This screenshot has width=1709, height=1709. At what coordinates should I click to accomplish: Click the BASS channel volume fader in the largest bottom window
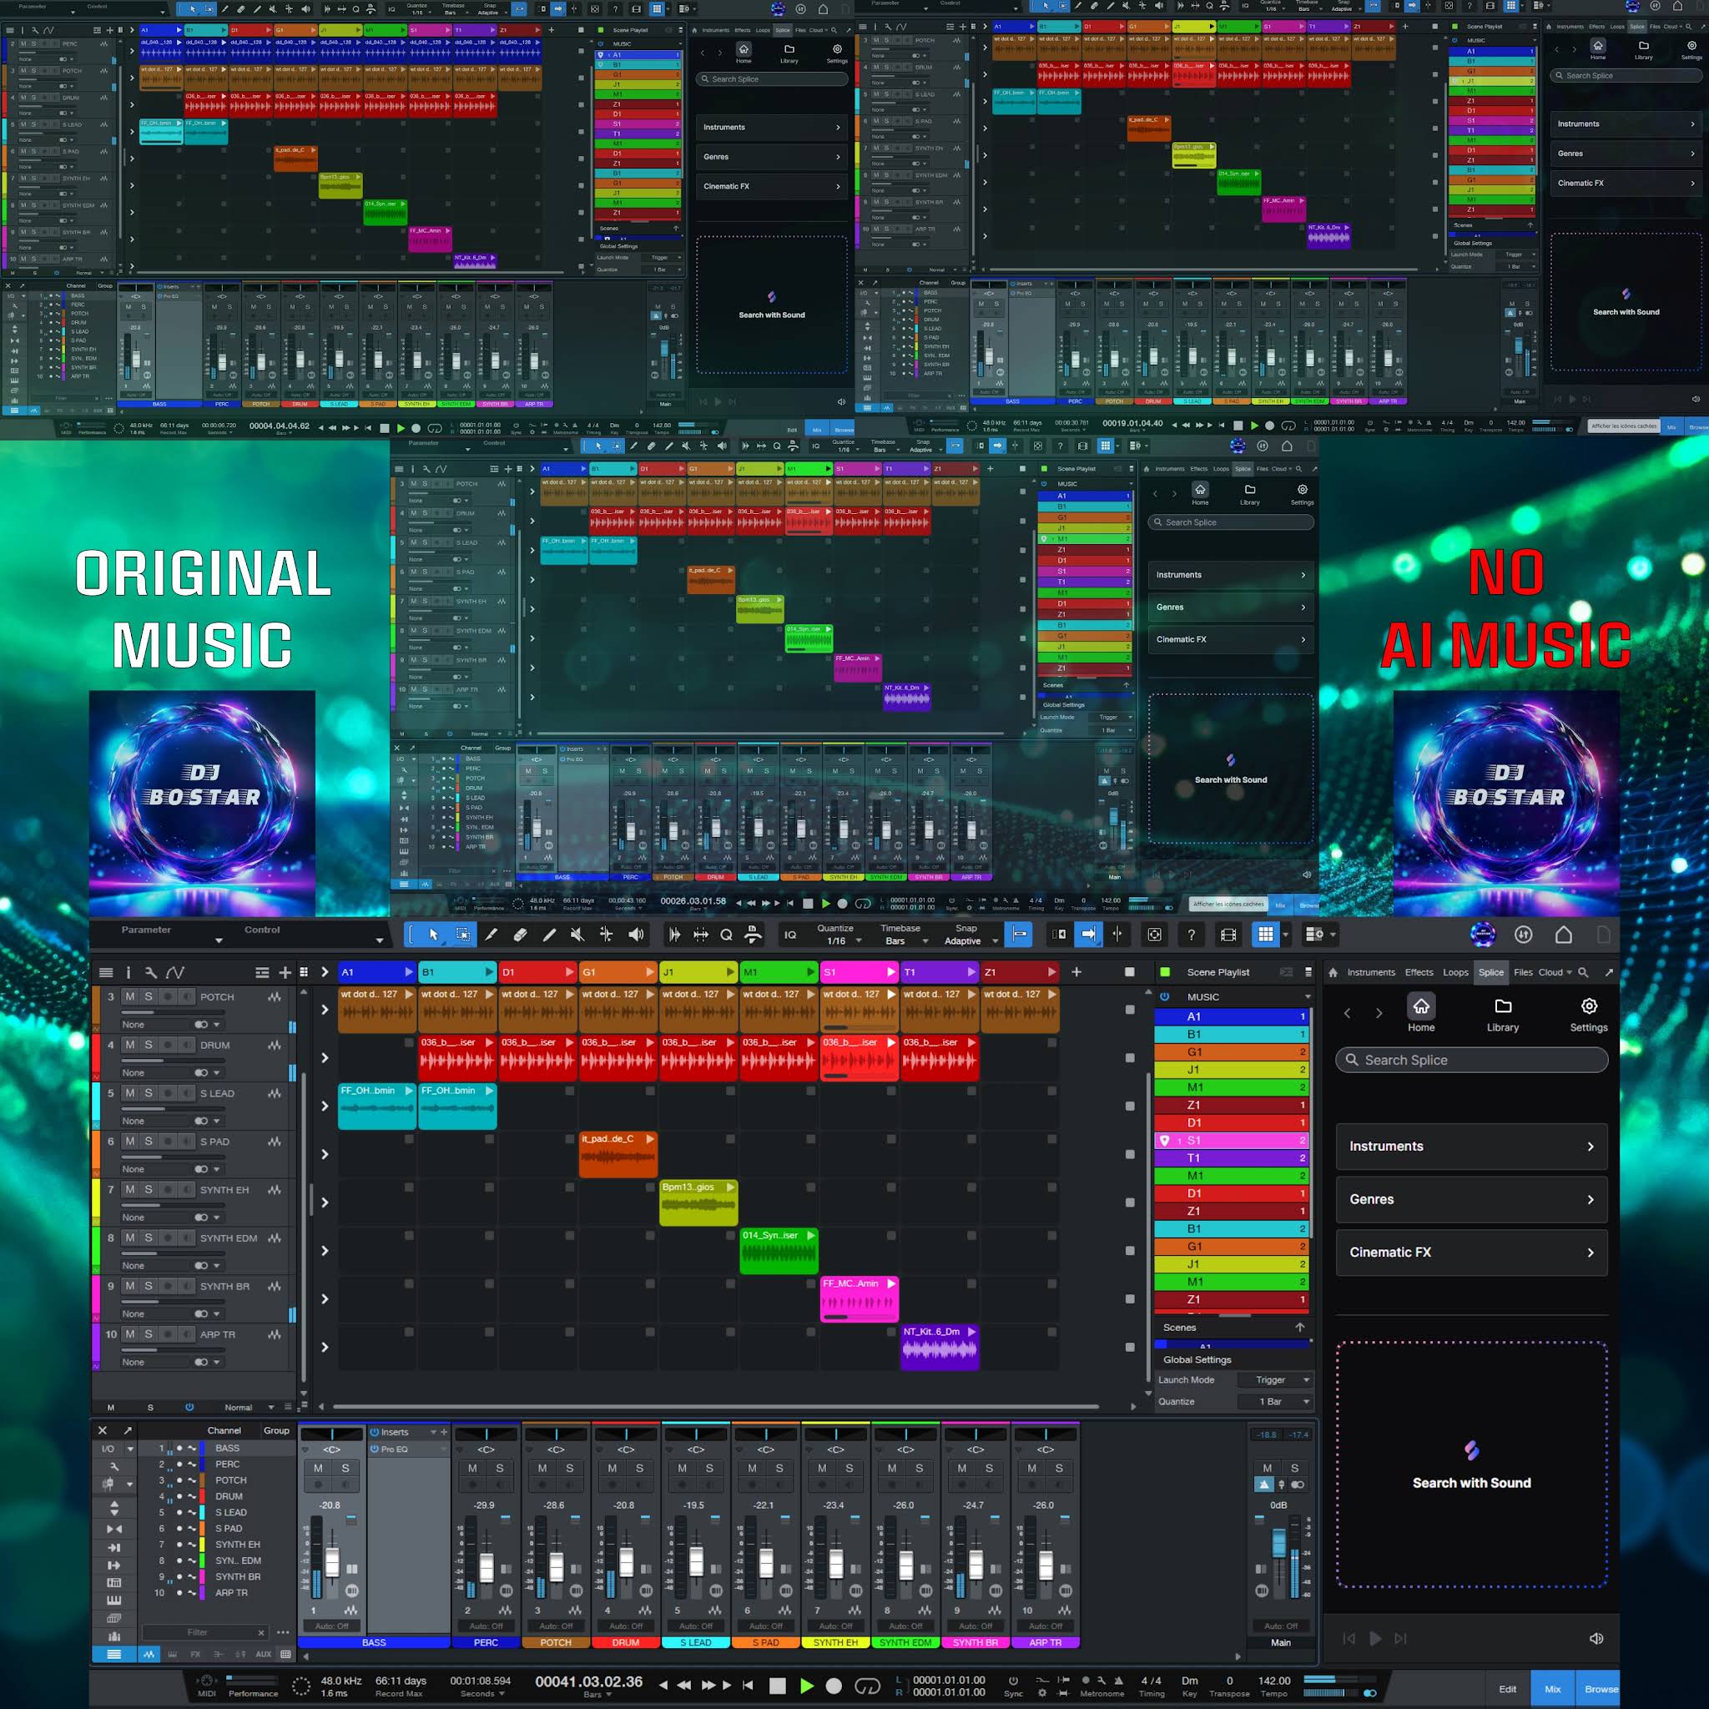pyautogui.click(x=333, y=1564)
